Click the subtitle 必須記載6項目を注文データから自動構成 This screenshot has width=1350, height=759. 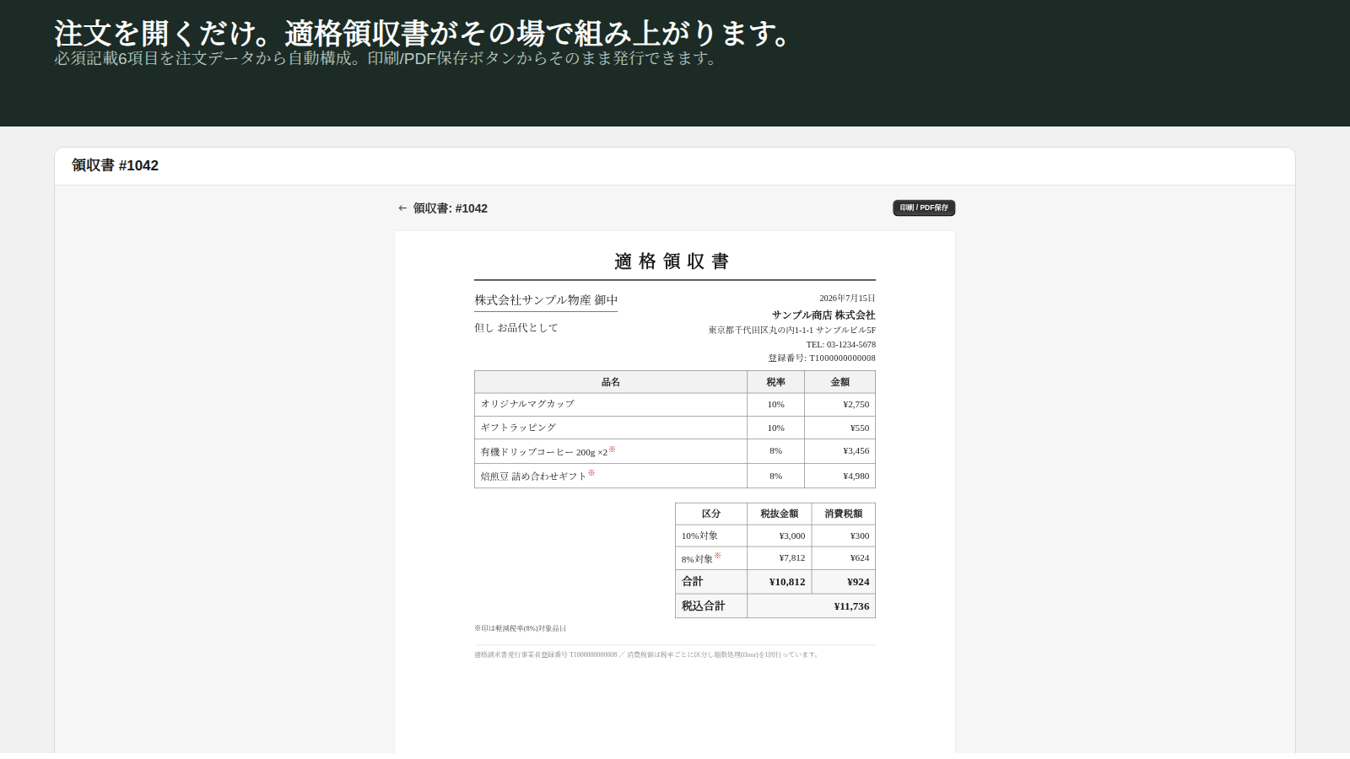(202, 58)
